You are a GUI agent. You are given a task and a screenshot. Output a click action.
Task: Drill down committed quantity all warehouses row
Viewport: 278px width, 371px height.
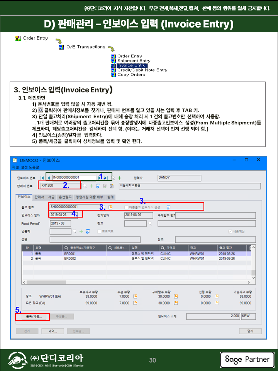click(x=217, y=303)
